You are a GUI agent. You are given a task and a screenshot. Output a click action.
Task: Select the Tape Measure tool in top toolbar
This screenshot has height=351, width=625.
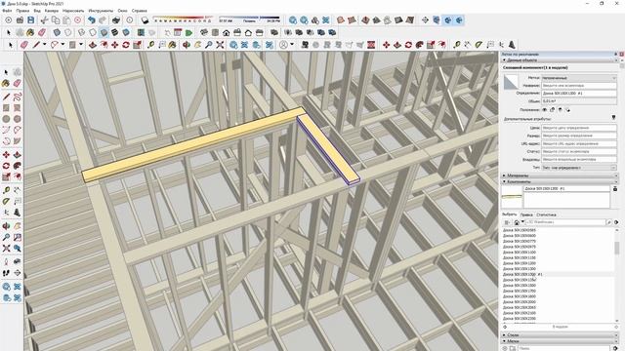coord(150,45)
